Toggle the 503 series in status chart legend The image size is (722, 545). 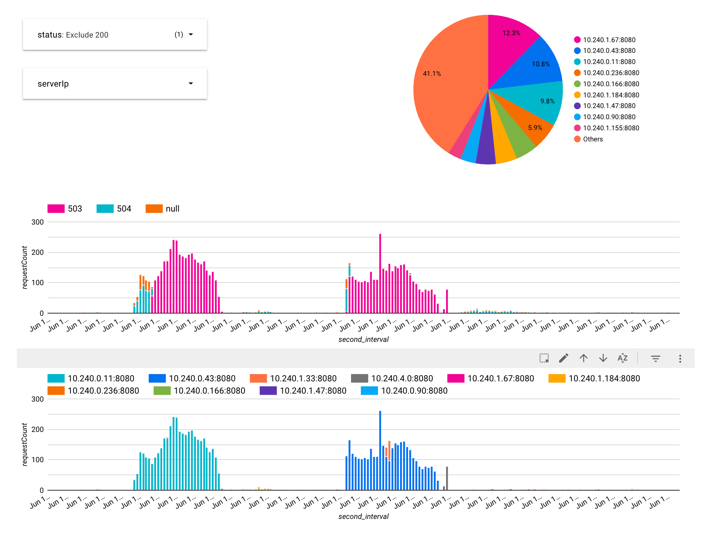(65, 208)
